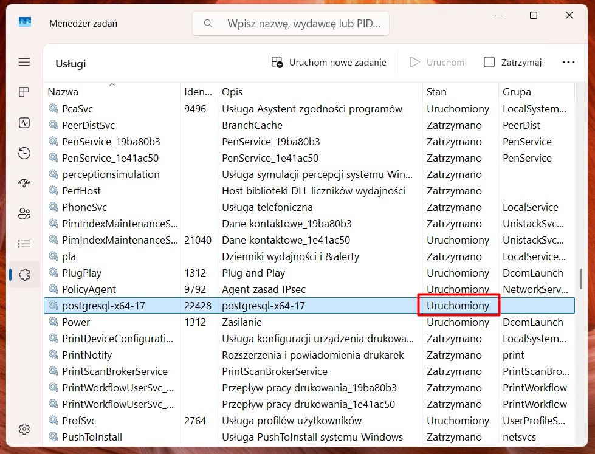Click the gear icon of PolicyAgent row
This screenshot has width=595, height=454.
pyautogui.click(x=53, y=289)
